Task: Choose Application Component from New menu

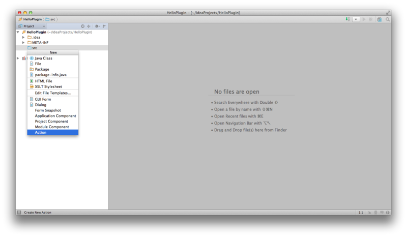Action: click(x=53, y=116)
